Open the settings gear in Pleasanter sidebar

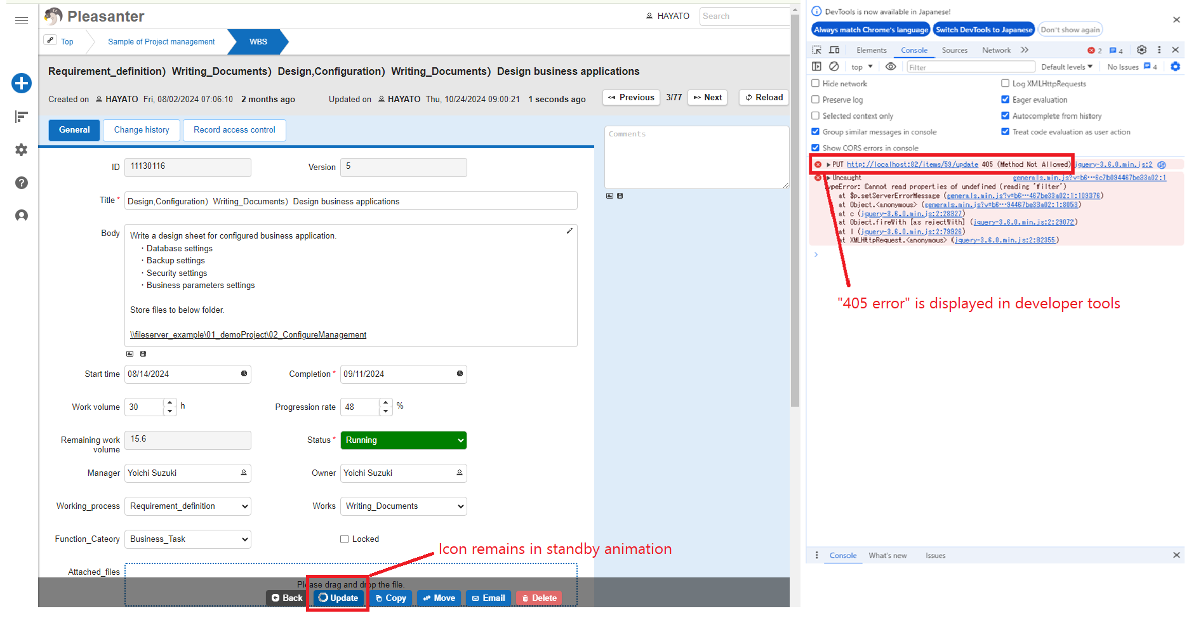[22, 150]
